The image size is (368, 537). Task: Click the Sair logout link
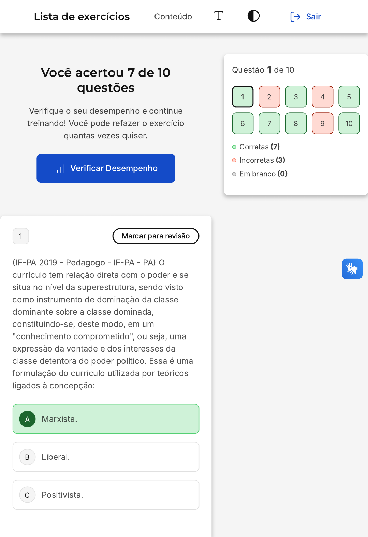point(313,17)
